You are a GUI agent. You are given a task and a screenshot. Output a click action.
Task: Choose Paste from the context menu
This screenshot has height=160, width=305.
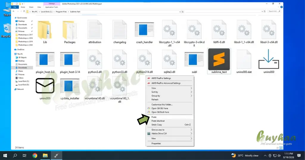coord(169,117)
